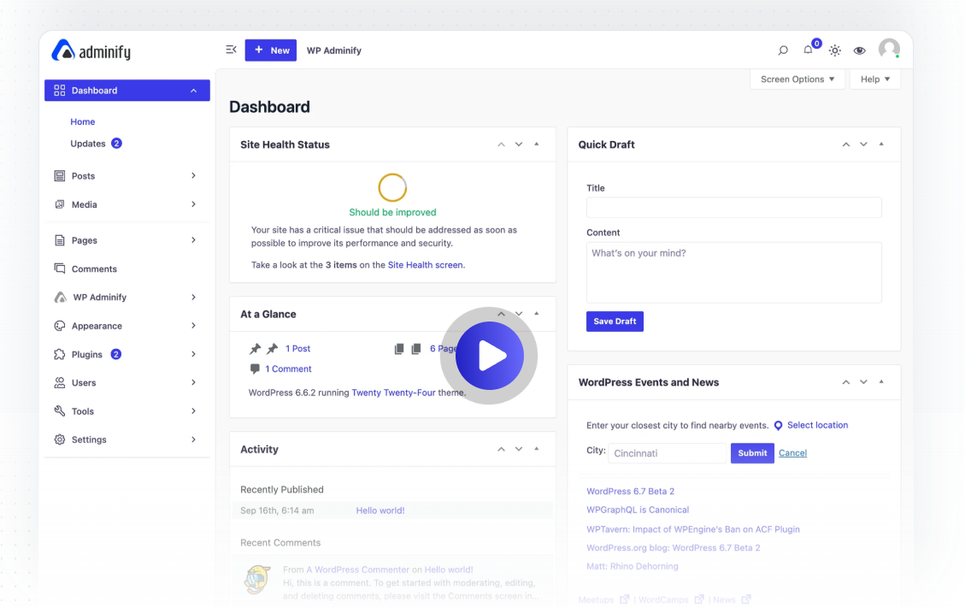This screenshot has width=965, height=608.
Task: Open the Site Health screen link
Action: pos(426,265)
